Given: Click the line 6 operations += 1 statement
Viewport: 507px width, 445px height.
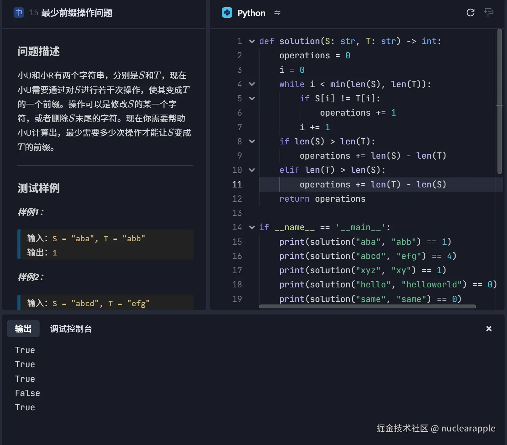Looking at the screenshot, I should [358, 113].
